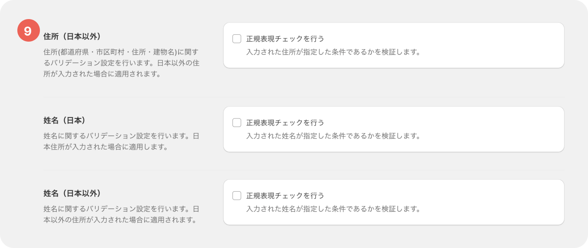Click 正規表現チェックを行う label in 姓名（日本以外）card

pyautogui.click(x=285, y=196)
